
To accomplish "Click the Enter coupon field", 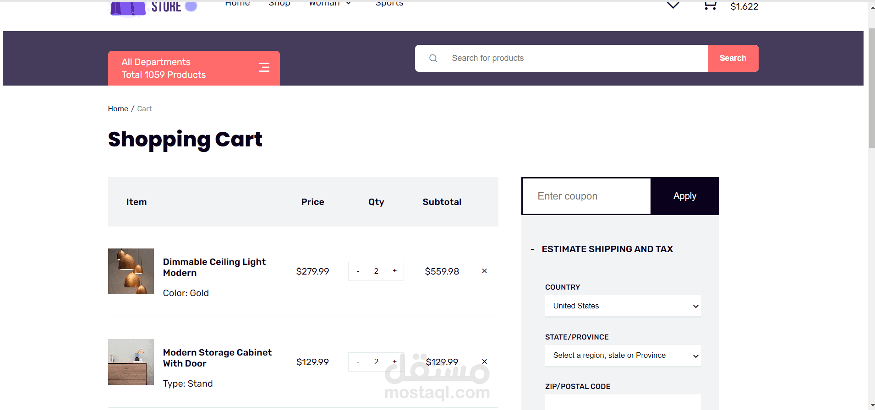I will [586, 196].
